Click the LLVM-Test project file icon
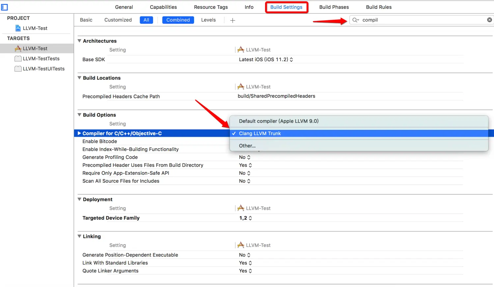Screen dimensions: 494x287 click(x=18, y=28)
